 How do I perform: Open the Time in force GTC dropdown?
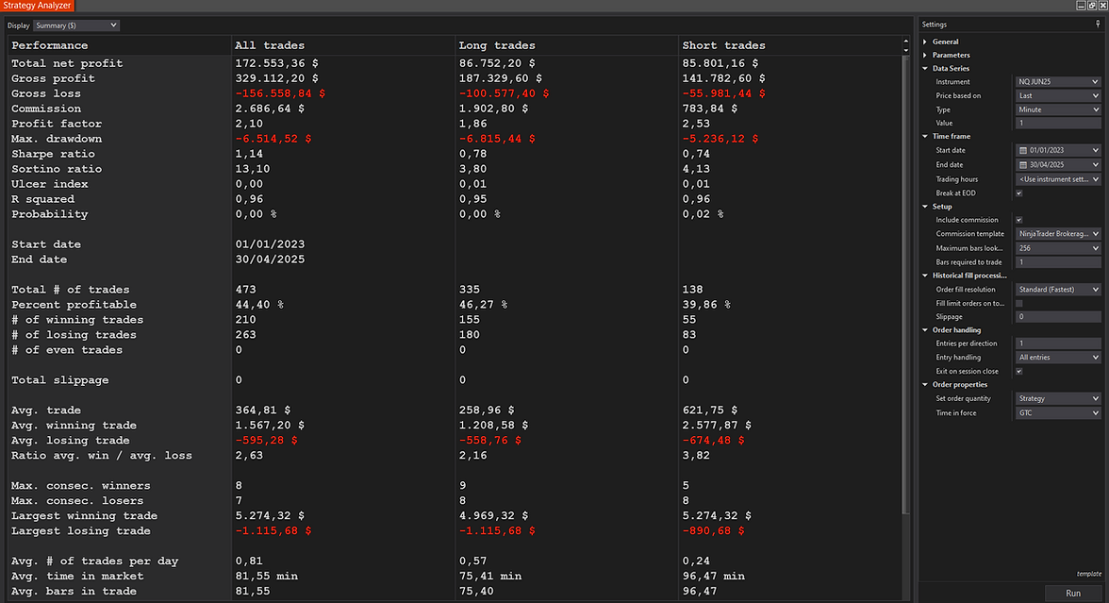(x=1058, y=412)
